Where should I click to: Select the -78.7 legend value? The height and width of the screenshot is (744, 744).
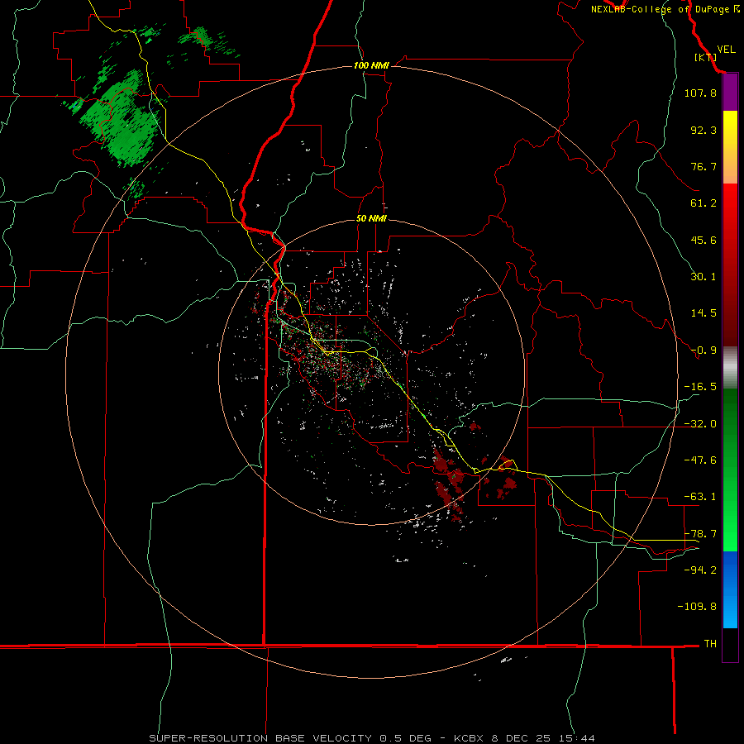click(700, 534)
